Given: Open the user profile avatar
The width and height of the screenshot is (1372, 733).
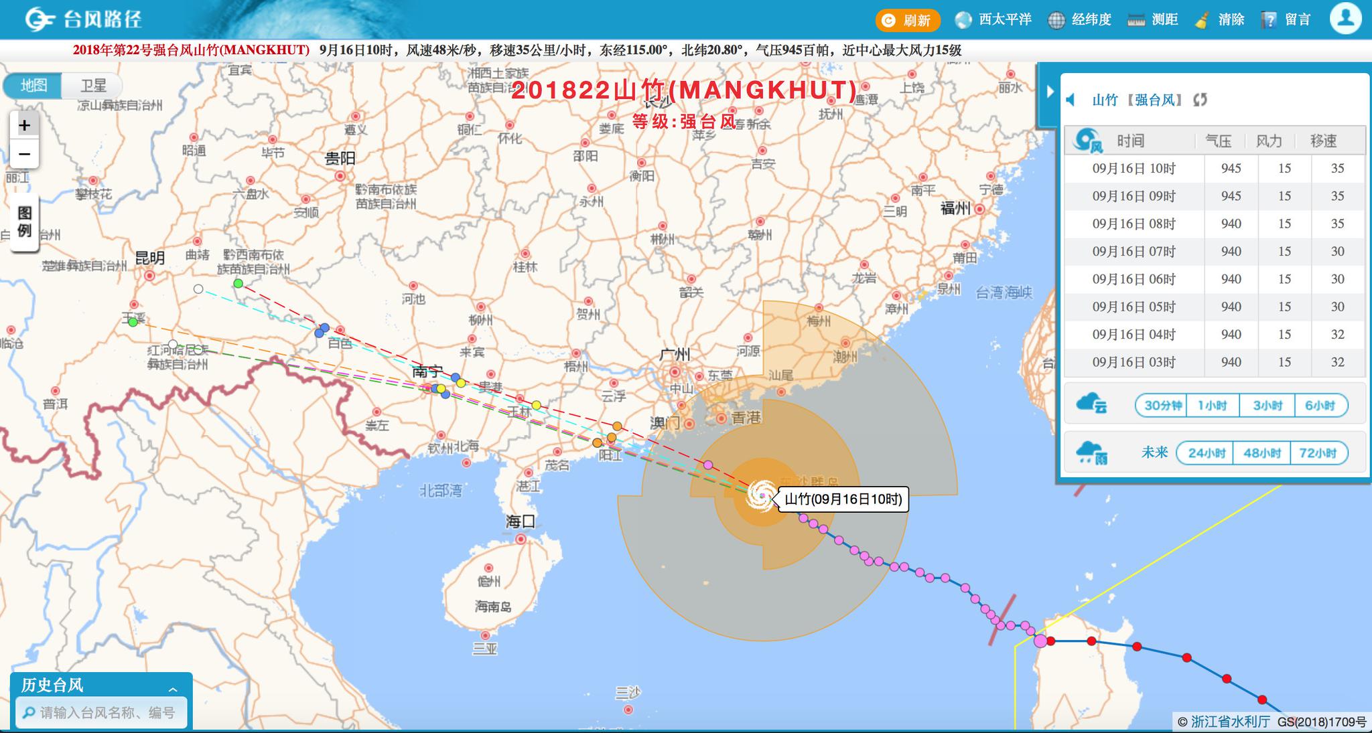Looking at the screenshot, I should (1345, 18).
